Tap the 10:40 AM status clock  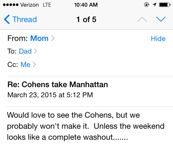click(x=86, y=5)
